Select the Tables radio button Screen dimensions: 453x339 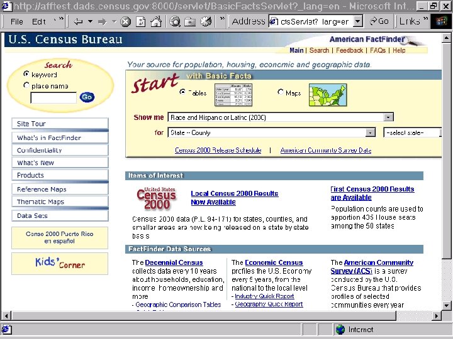pyautogui.click(x=182, y=92)
